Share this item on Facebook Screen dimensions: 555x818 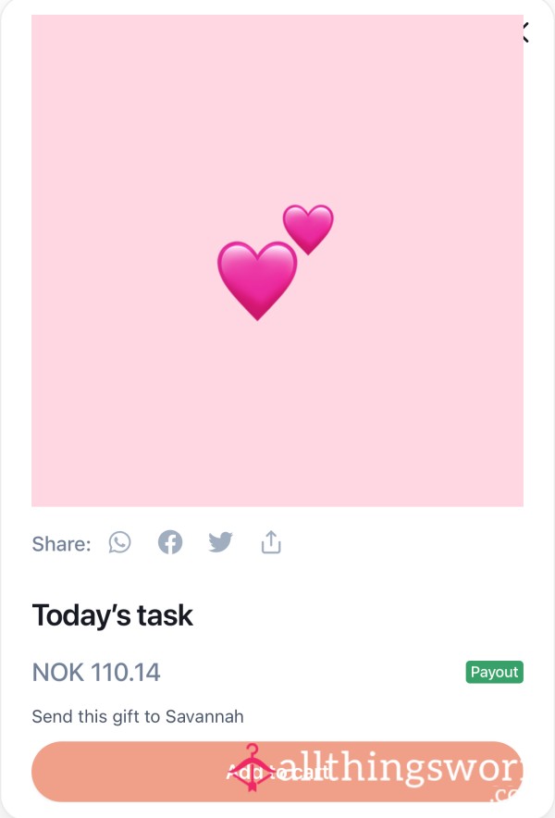(x=170, y=542)
